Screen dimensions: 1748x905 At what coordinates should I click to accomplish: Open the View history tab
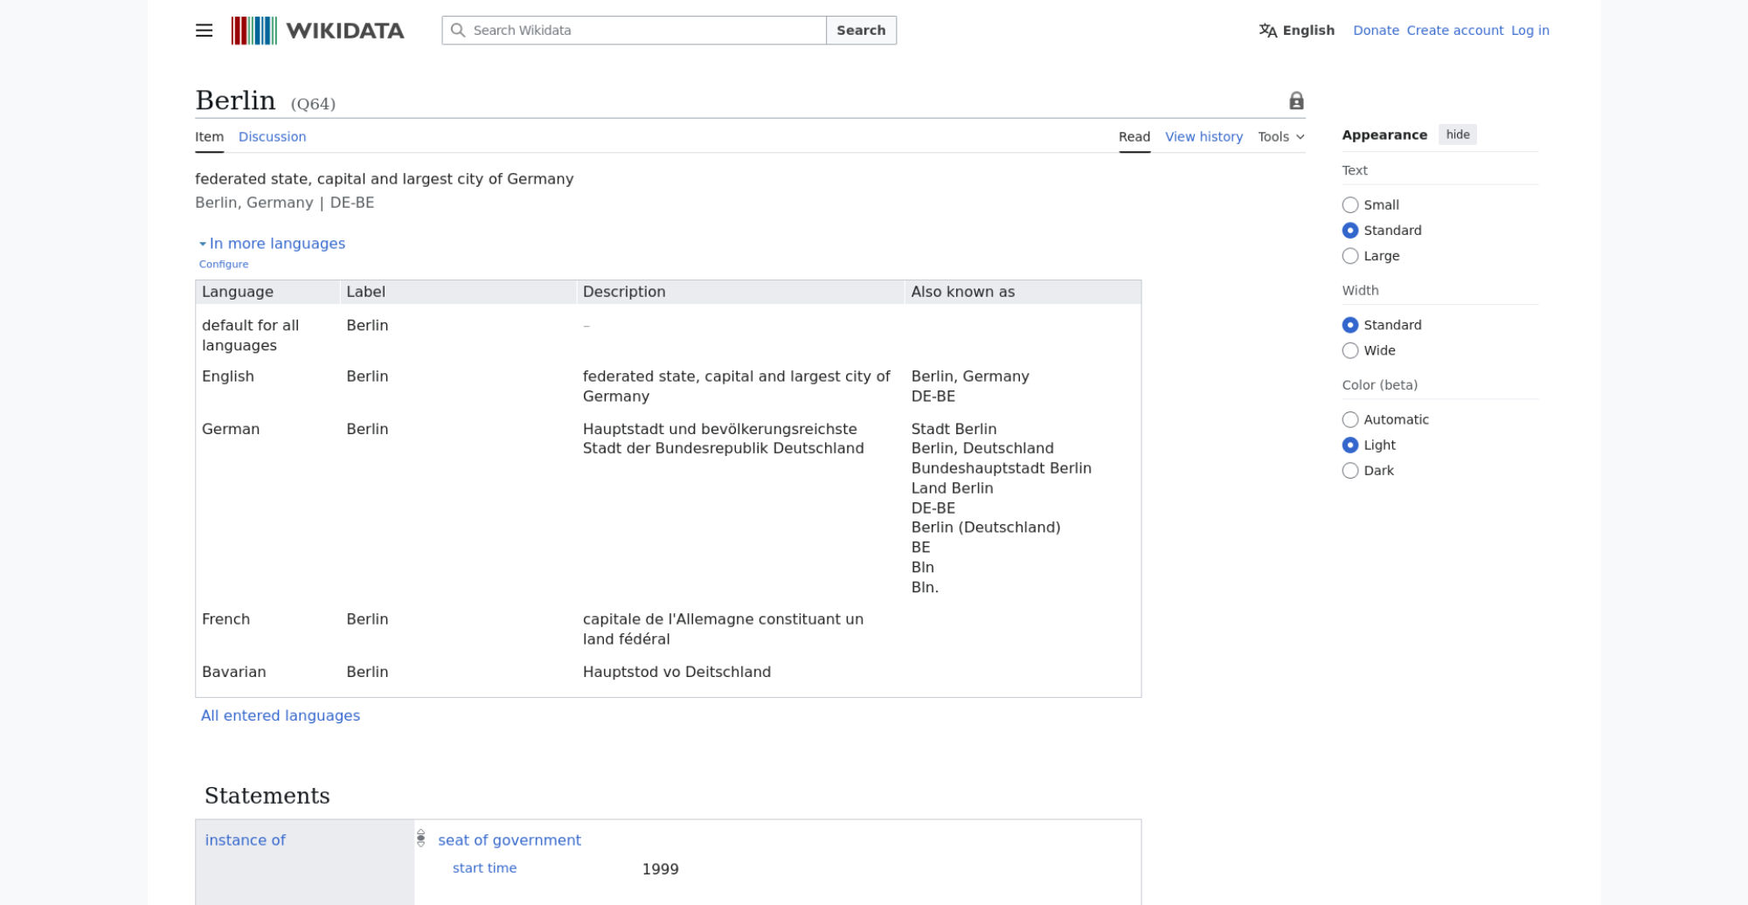click(x=1203, y=137)
